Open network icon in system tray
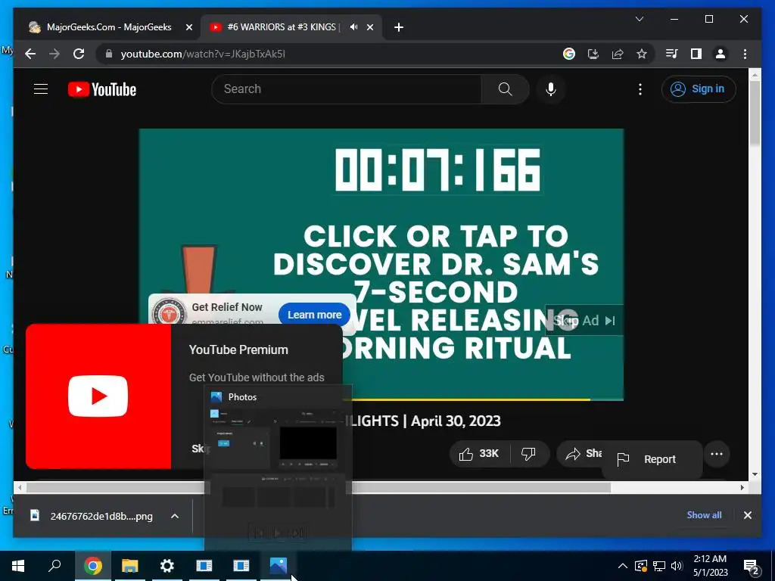775x581 pixels. click(x=659, y=566)
